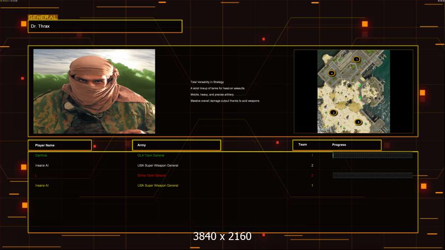Click the white Insane AI player name
The height and width of the screenshot is (250, 445).
pos(42,165)
